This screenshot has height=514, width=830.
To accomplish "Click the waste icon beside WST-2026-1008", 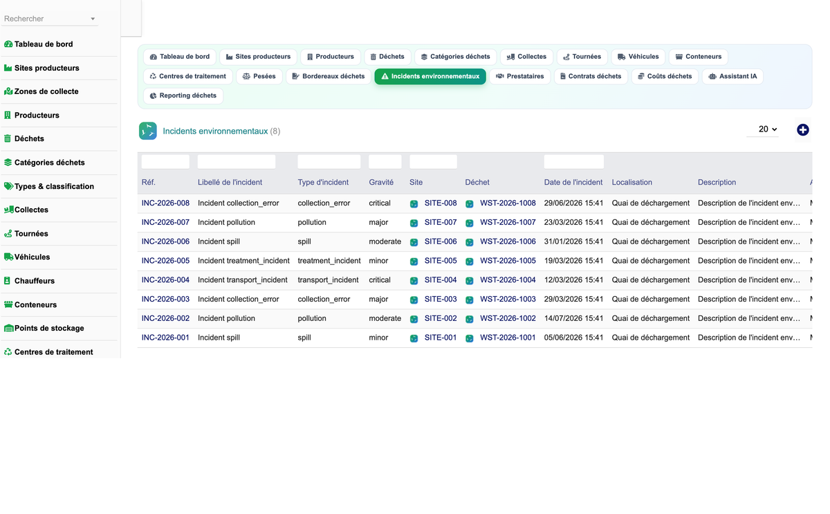I will [x=470, y=204].
